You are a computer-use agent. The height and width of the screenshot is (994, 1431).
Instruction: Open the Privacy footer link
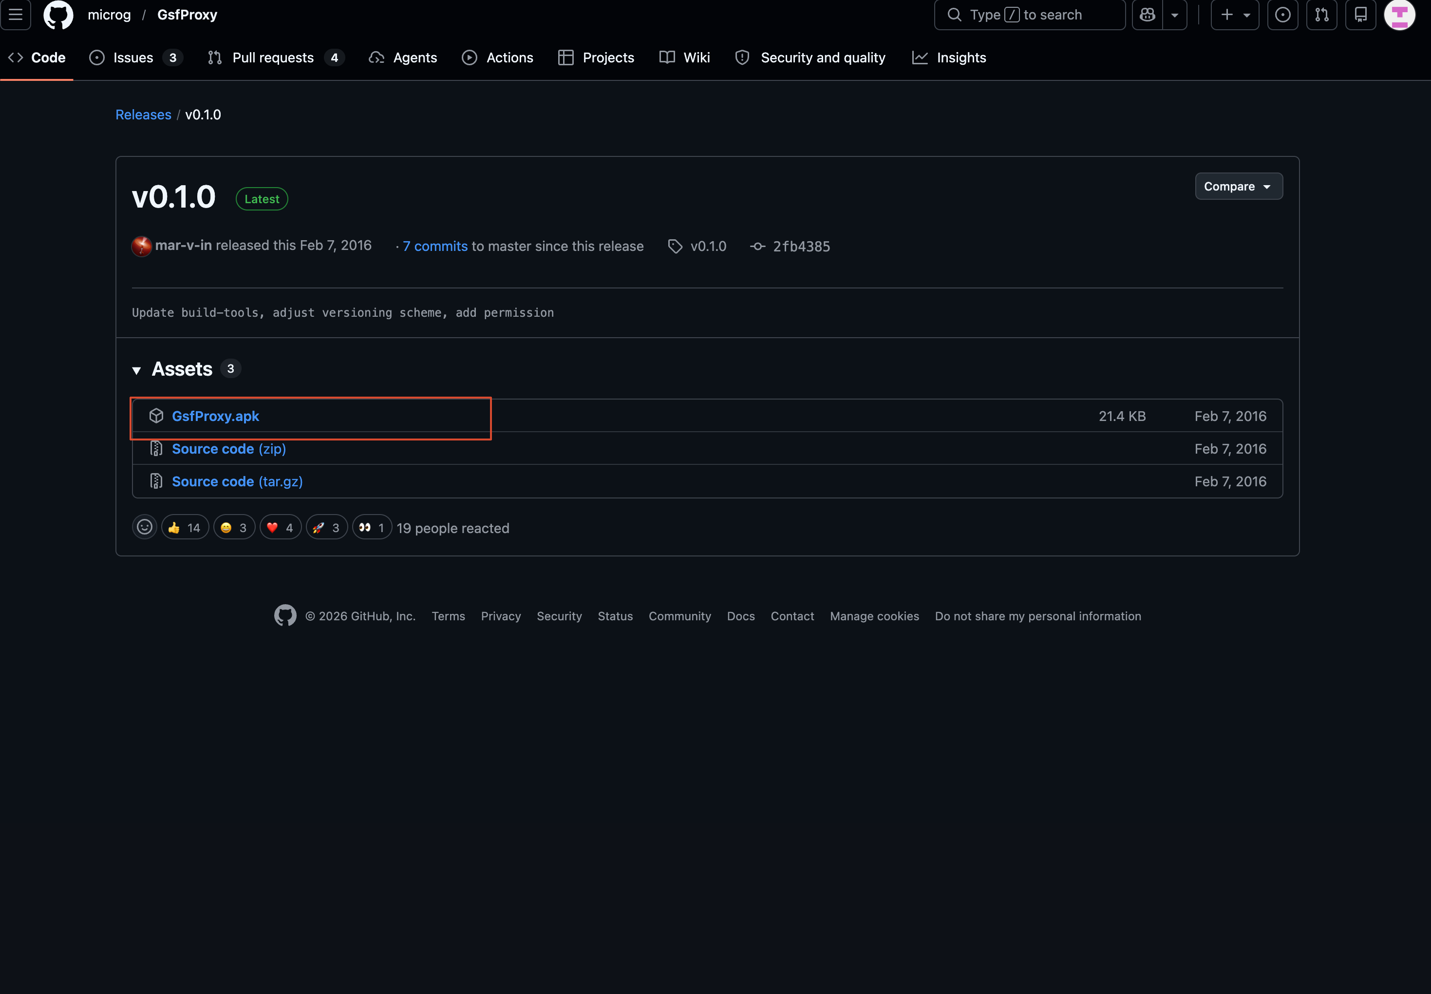501,616
